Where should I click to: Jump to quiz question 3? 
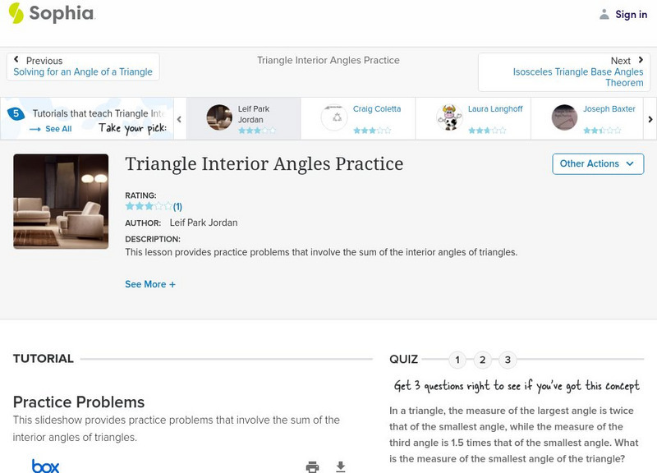pos(508,360)
